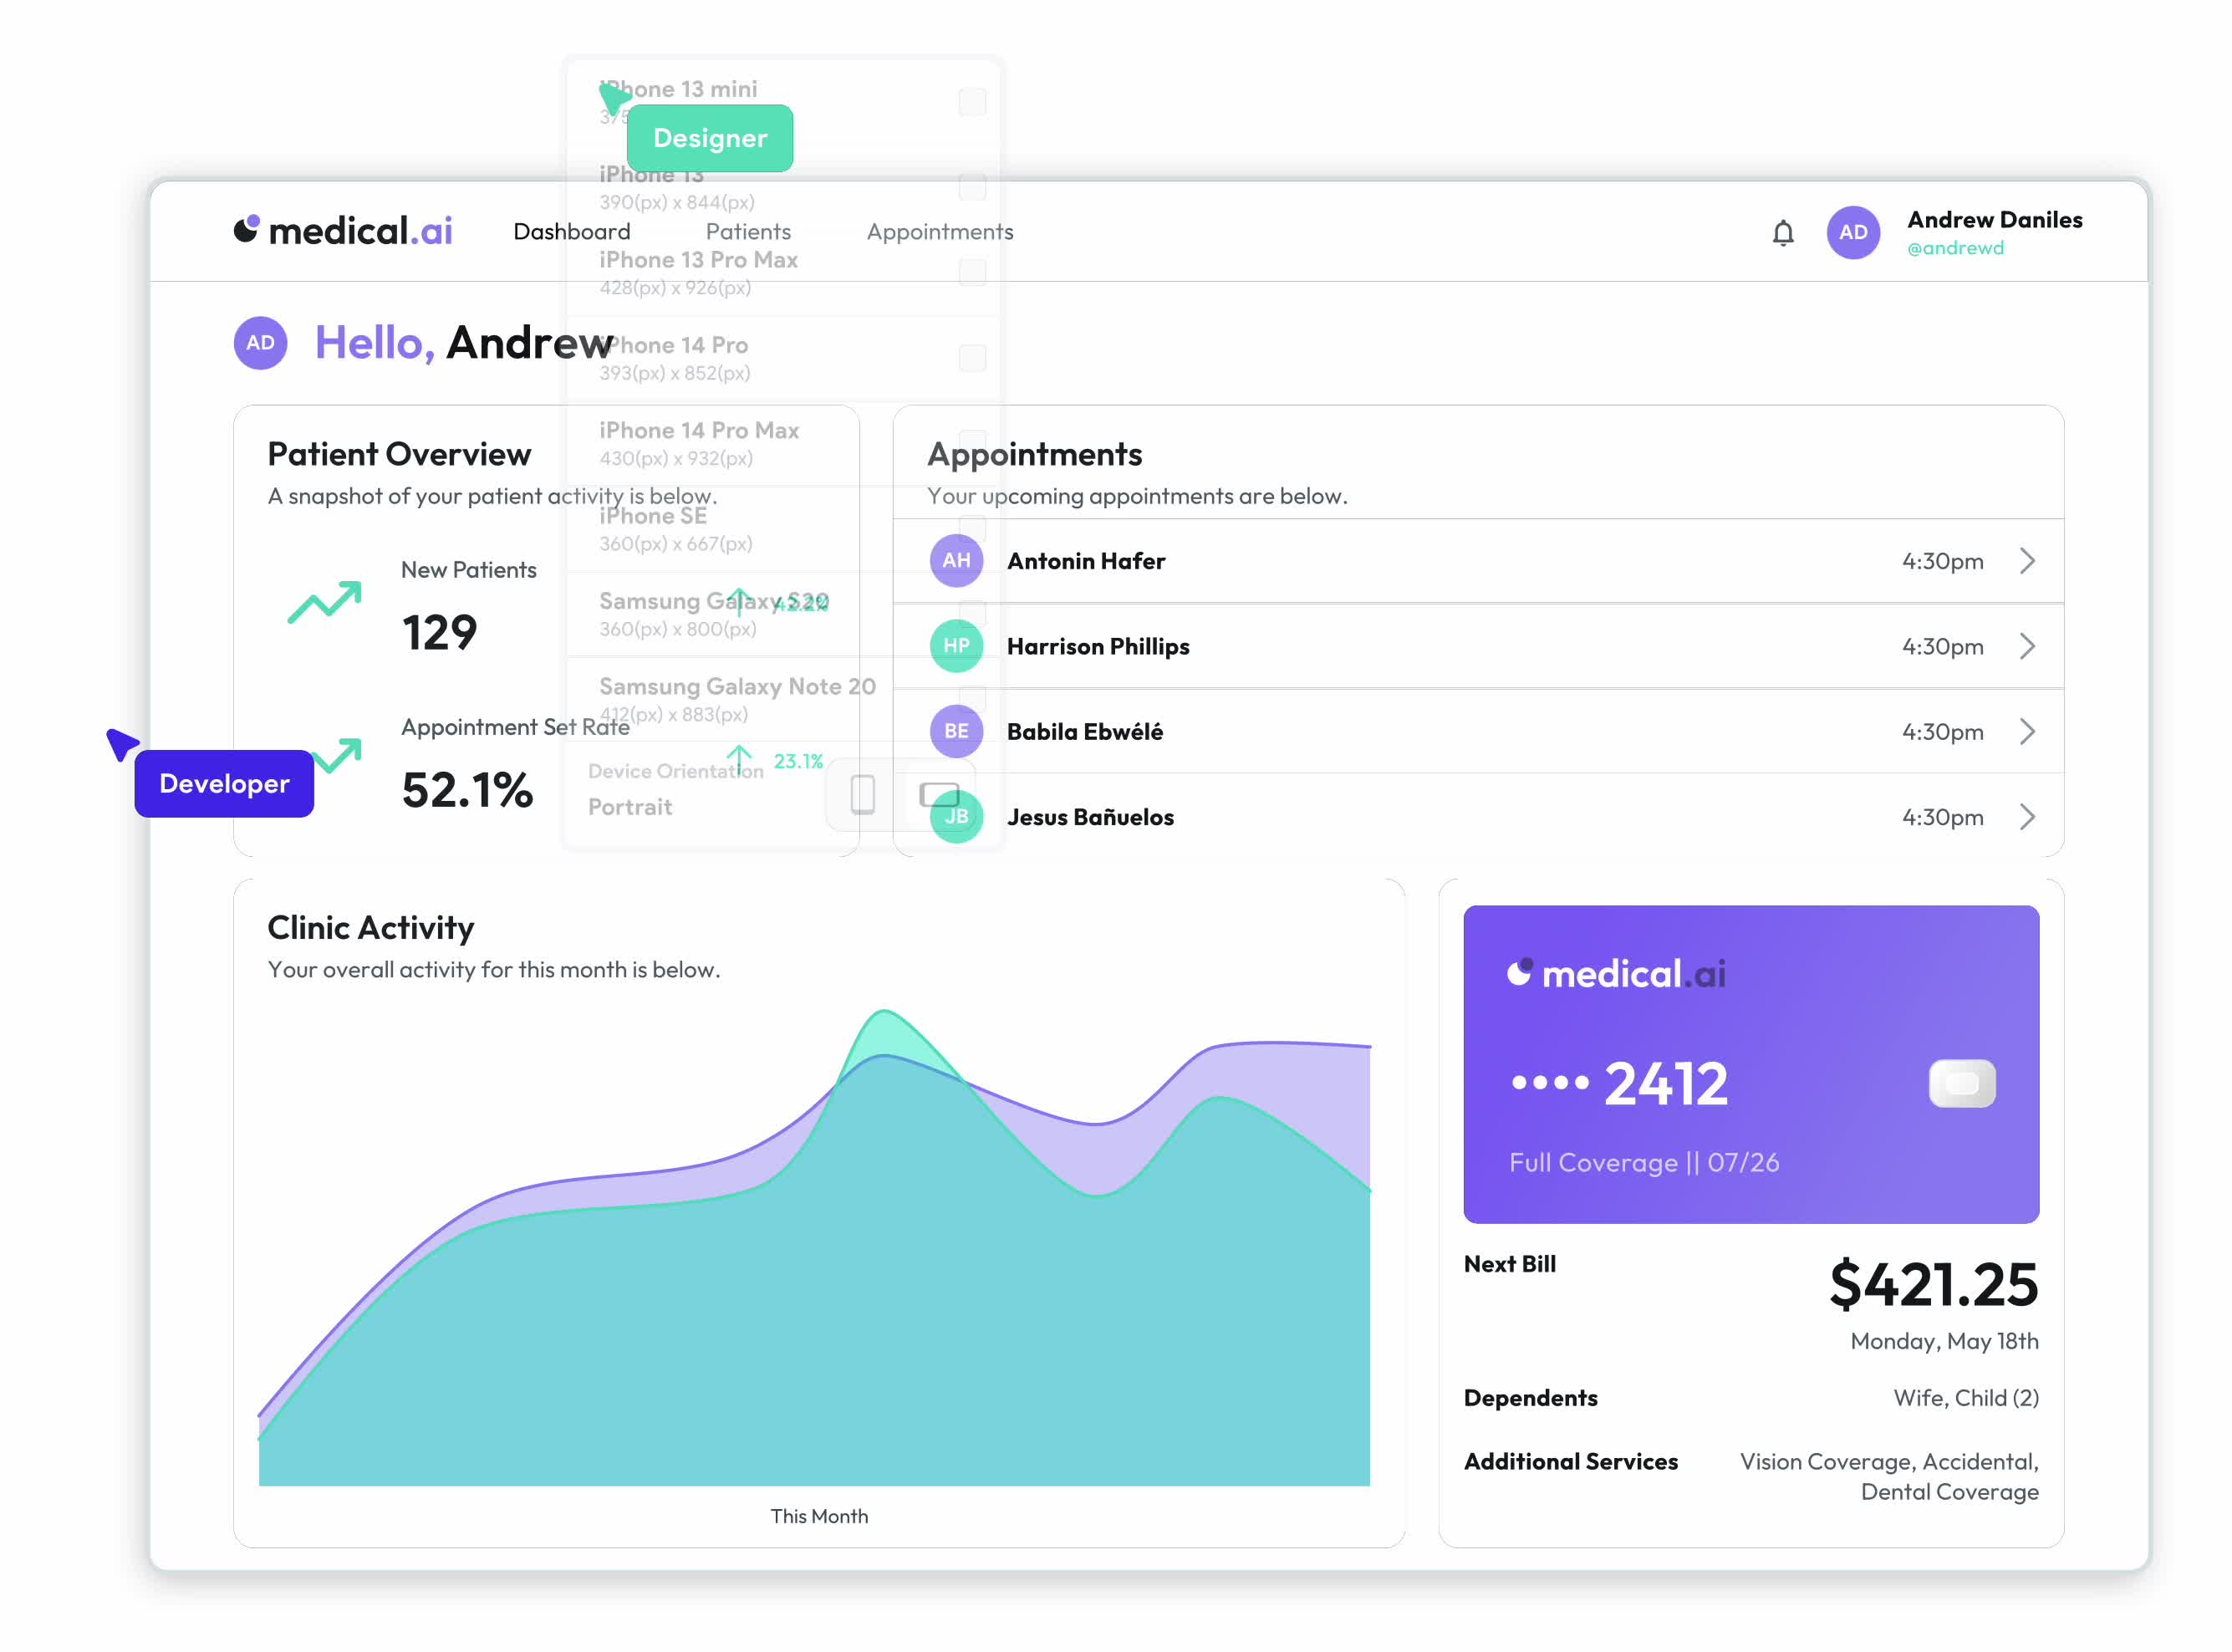The image size is (2232, 1652).
Task: Expand Babila Ebwélé appointment chevron
Action: tap(2026, 731)
